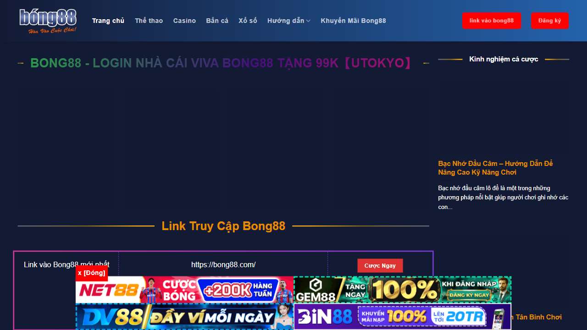Screen dimensions: 587x330
Task: Open Xổ số page
Action: tap(248, 21)
